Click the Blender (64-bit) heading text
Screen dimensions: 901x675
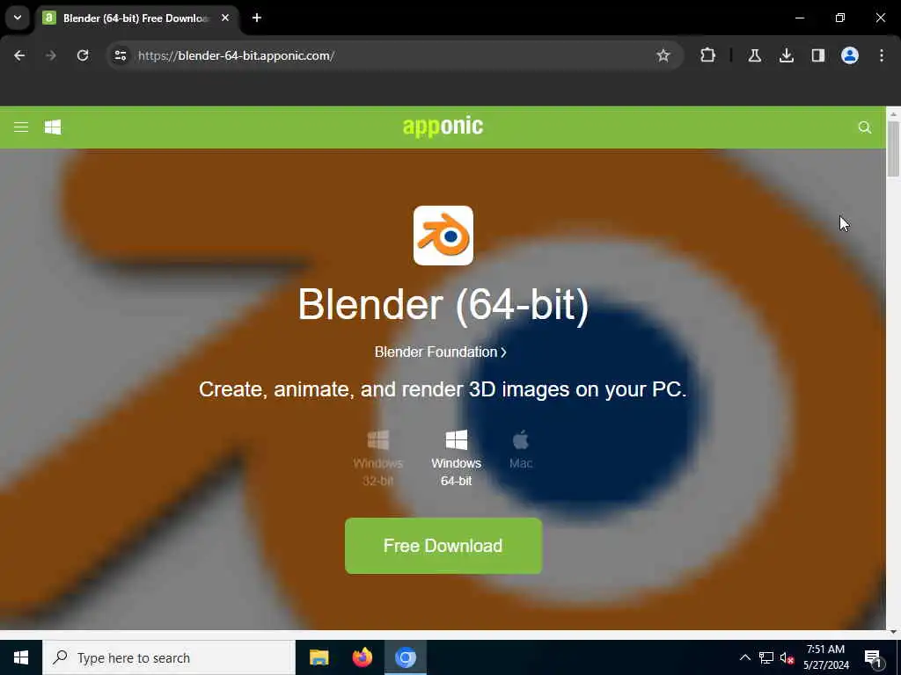[x=443, y=304]
